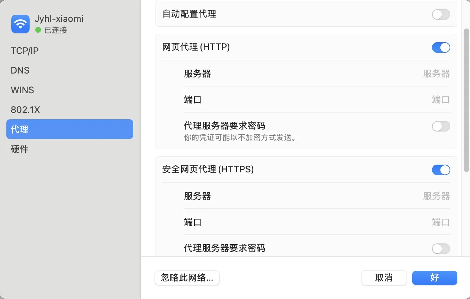Enable 代理服务器要求密码 under HTTP proxy
The image size is (470, 299).
[441, 126]
